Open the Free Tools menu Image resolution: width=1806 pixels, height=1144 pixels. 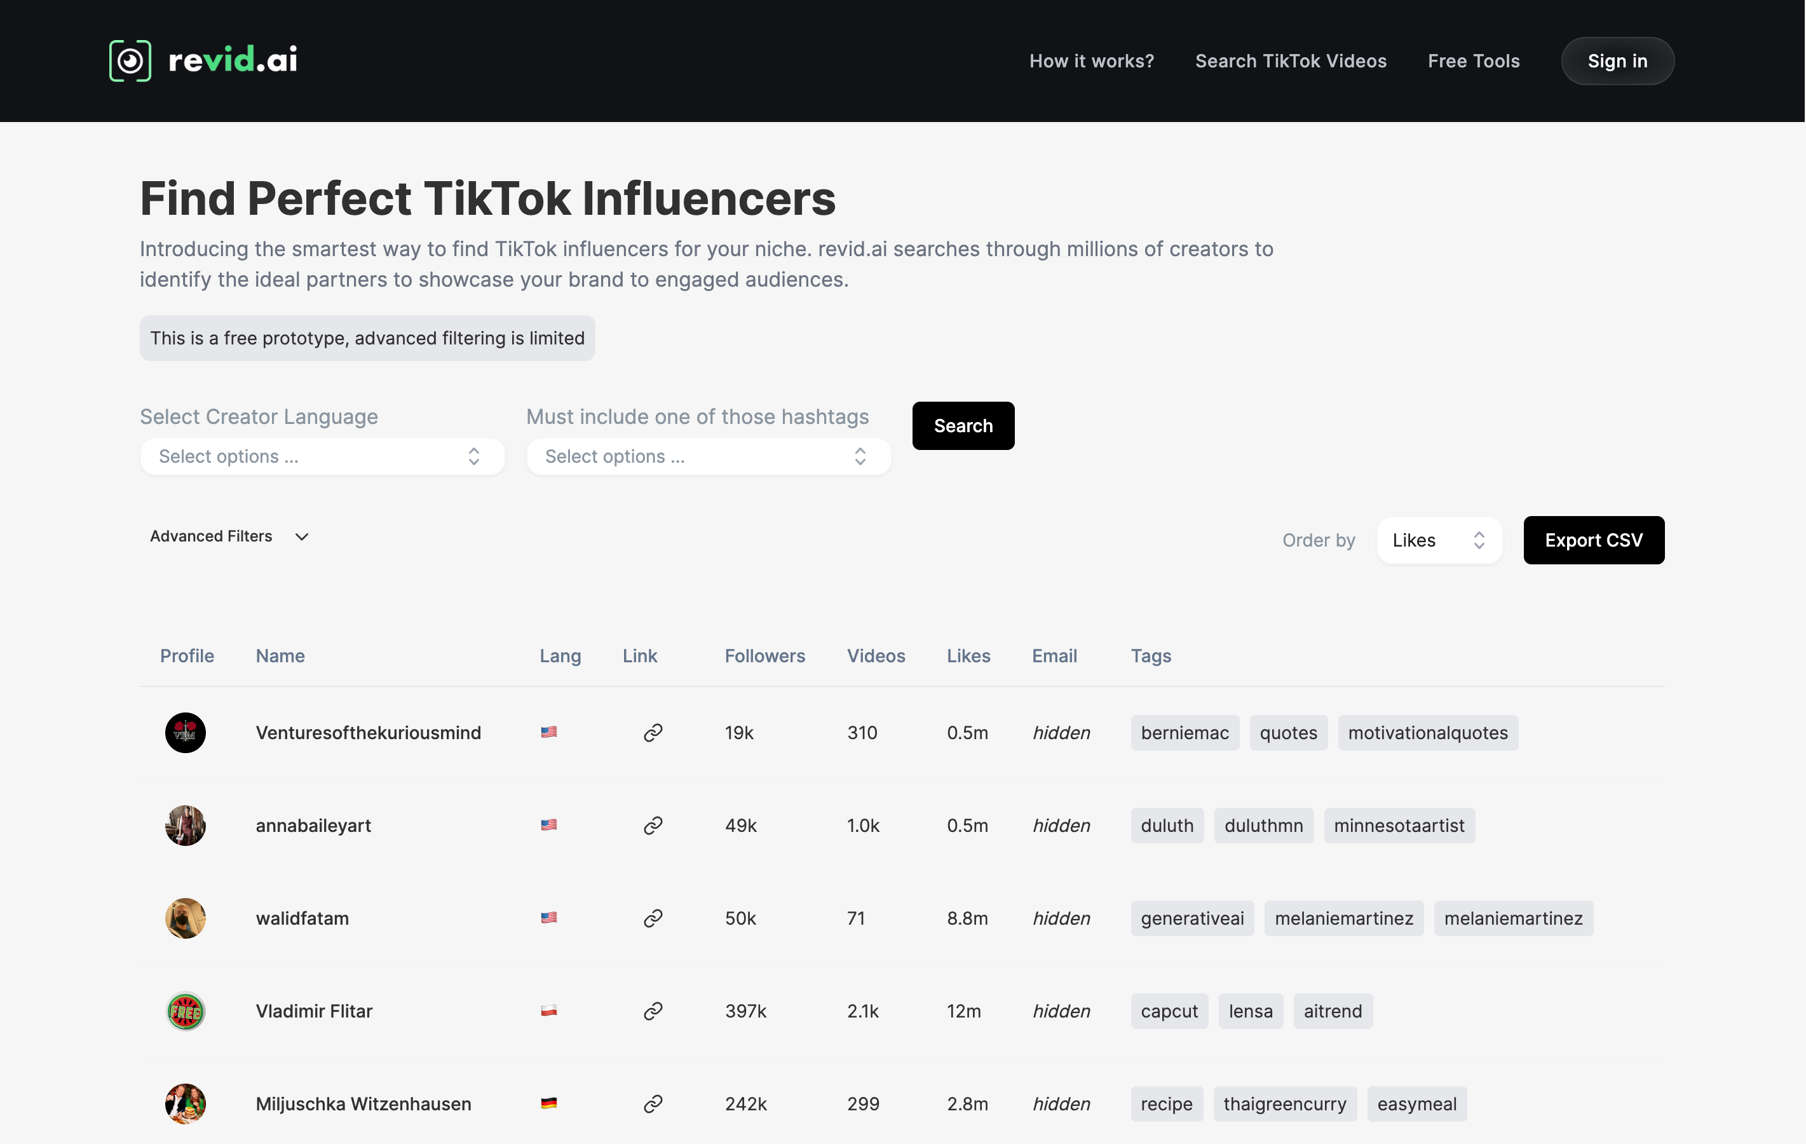click(1473, 61)
